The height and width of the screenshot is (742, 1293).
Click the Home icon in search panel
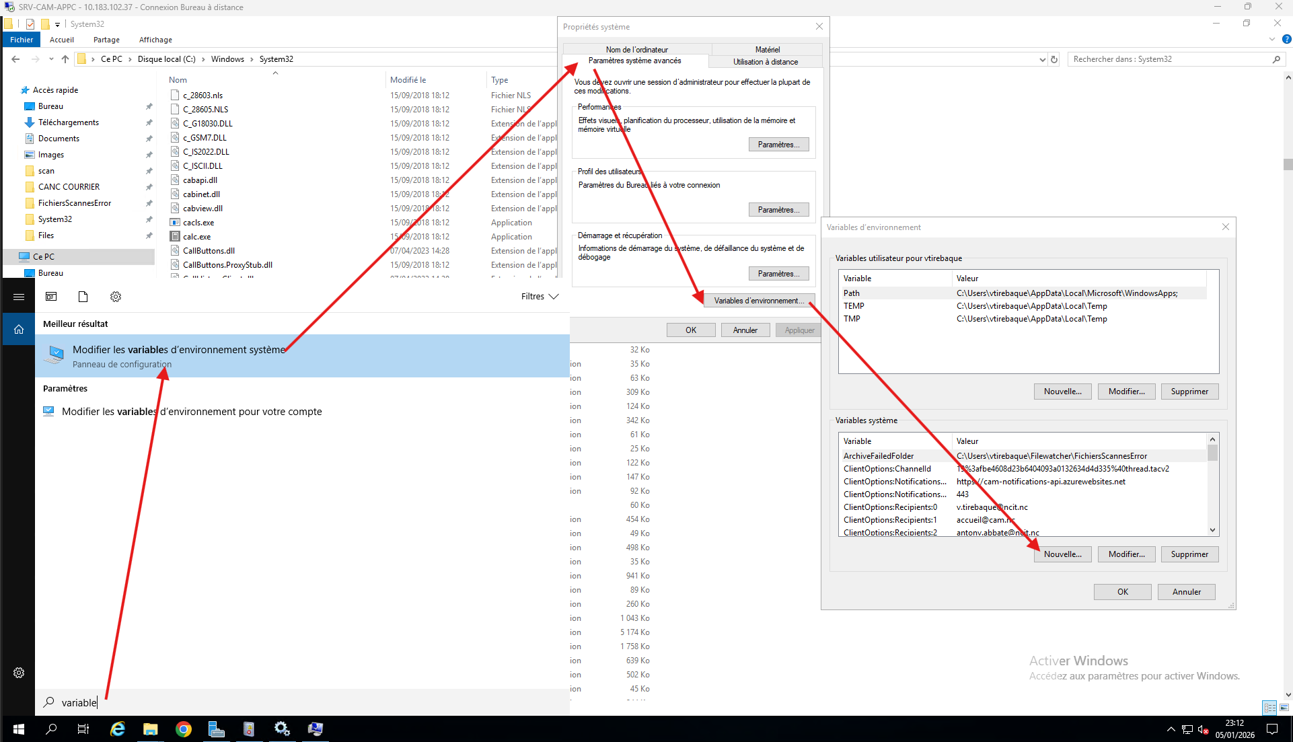point(19,329)
